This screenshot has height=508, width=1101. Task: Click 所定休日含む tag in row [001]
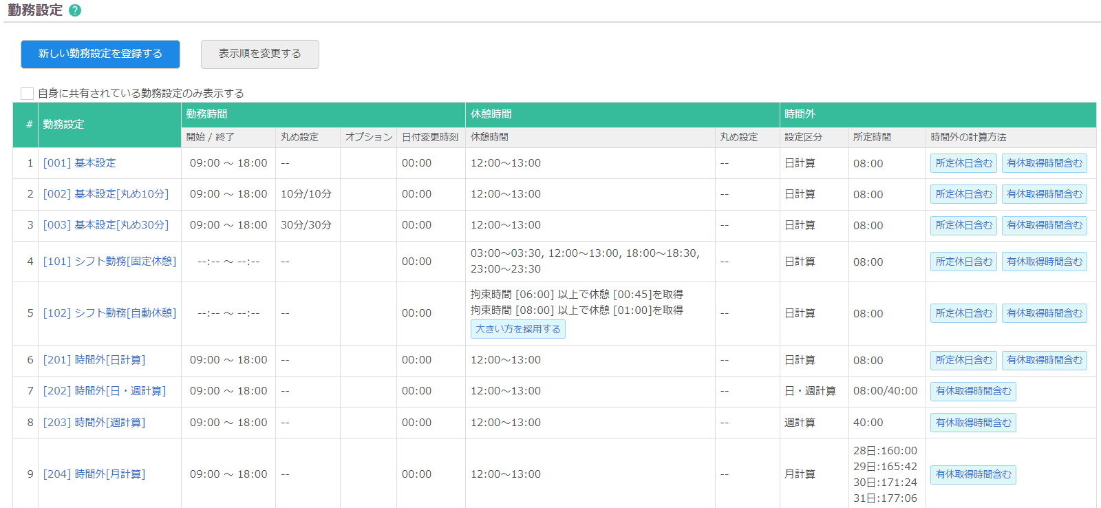tap(963, 163)
